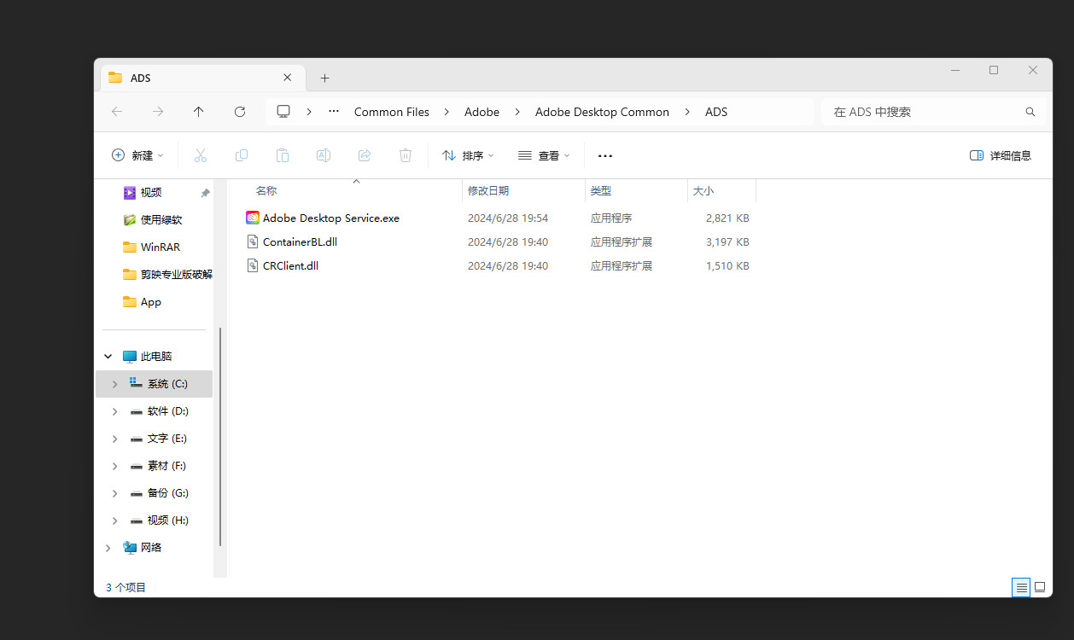Screen dimensions: 1074x640
Task: Open the three-dot See more menu in the toolbar
Action: (605, 156)
